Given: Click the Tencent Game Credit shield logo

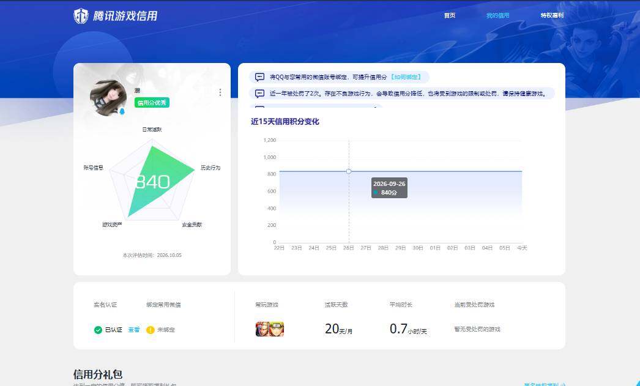Looking at the screenshot, I should [x=81, y=16].
